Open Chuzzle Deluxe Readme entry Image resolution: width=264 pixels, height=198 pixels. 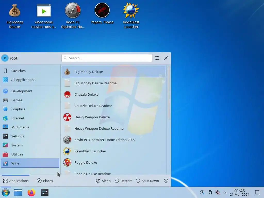(113, 106)
